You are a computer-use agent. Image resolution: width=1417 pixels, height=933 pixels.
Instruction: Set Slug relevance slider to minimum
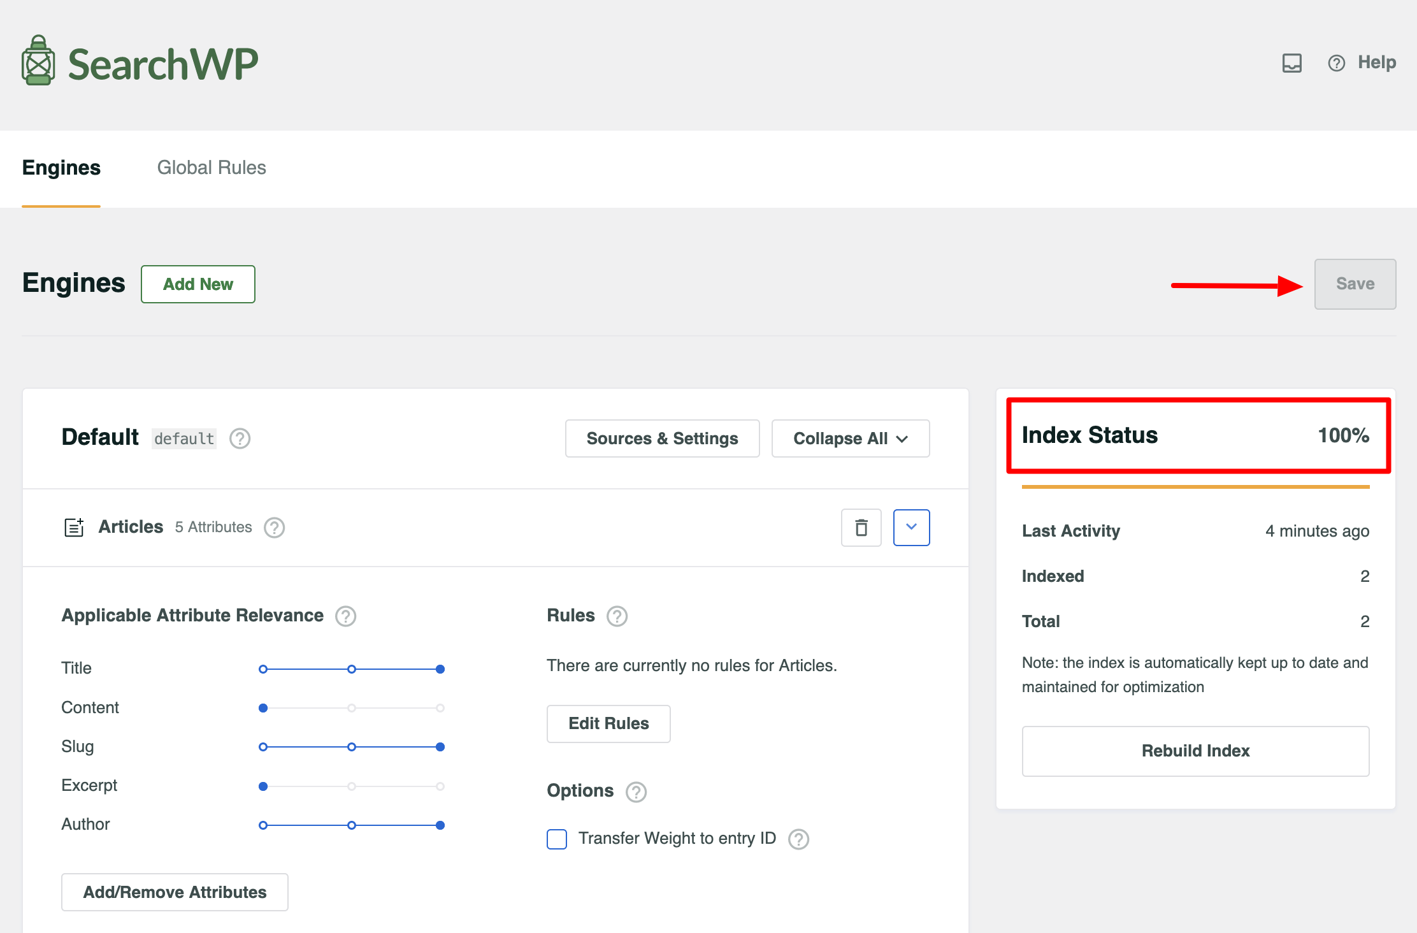click(x=263, y=747)
